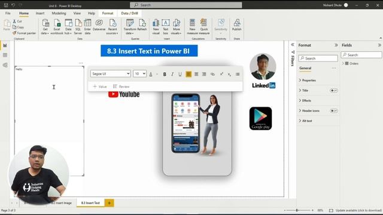Click the Get data ribbon icon

point(45,26)
